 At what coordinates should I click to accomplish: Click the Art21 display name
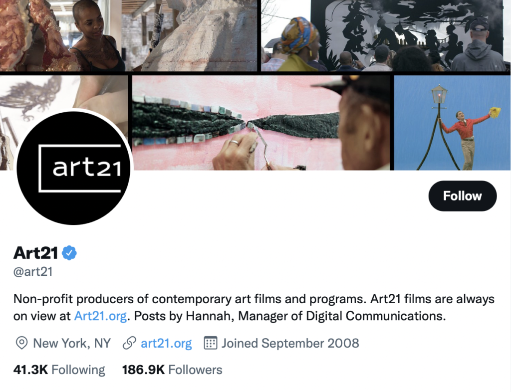pos(35,253)
